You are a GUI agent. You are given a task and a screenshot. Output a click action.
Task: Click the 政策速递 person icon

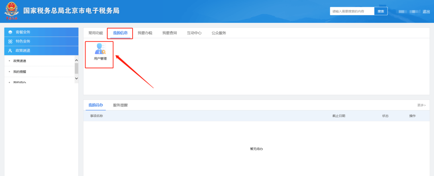click(10, 51)
